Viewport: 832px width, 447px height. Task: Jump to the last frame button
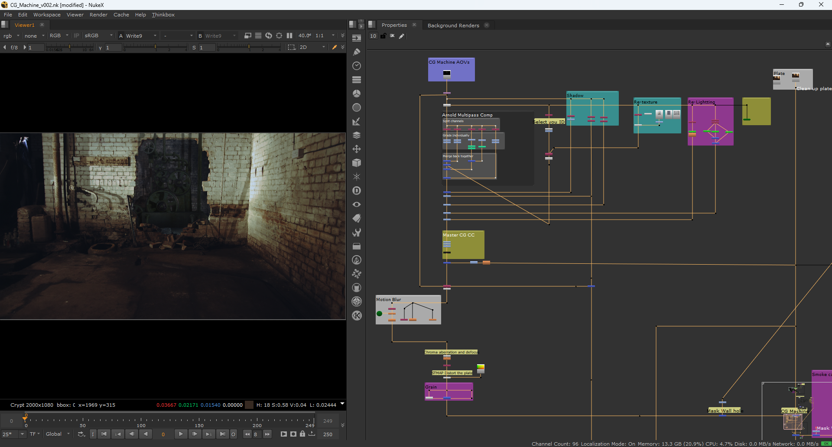pos(222,434)
